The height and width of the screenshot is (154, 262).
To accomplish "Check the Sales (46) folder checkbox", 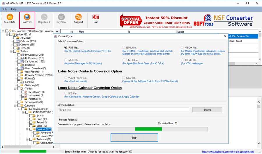I will 31,126.
